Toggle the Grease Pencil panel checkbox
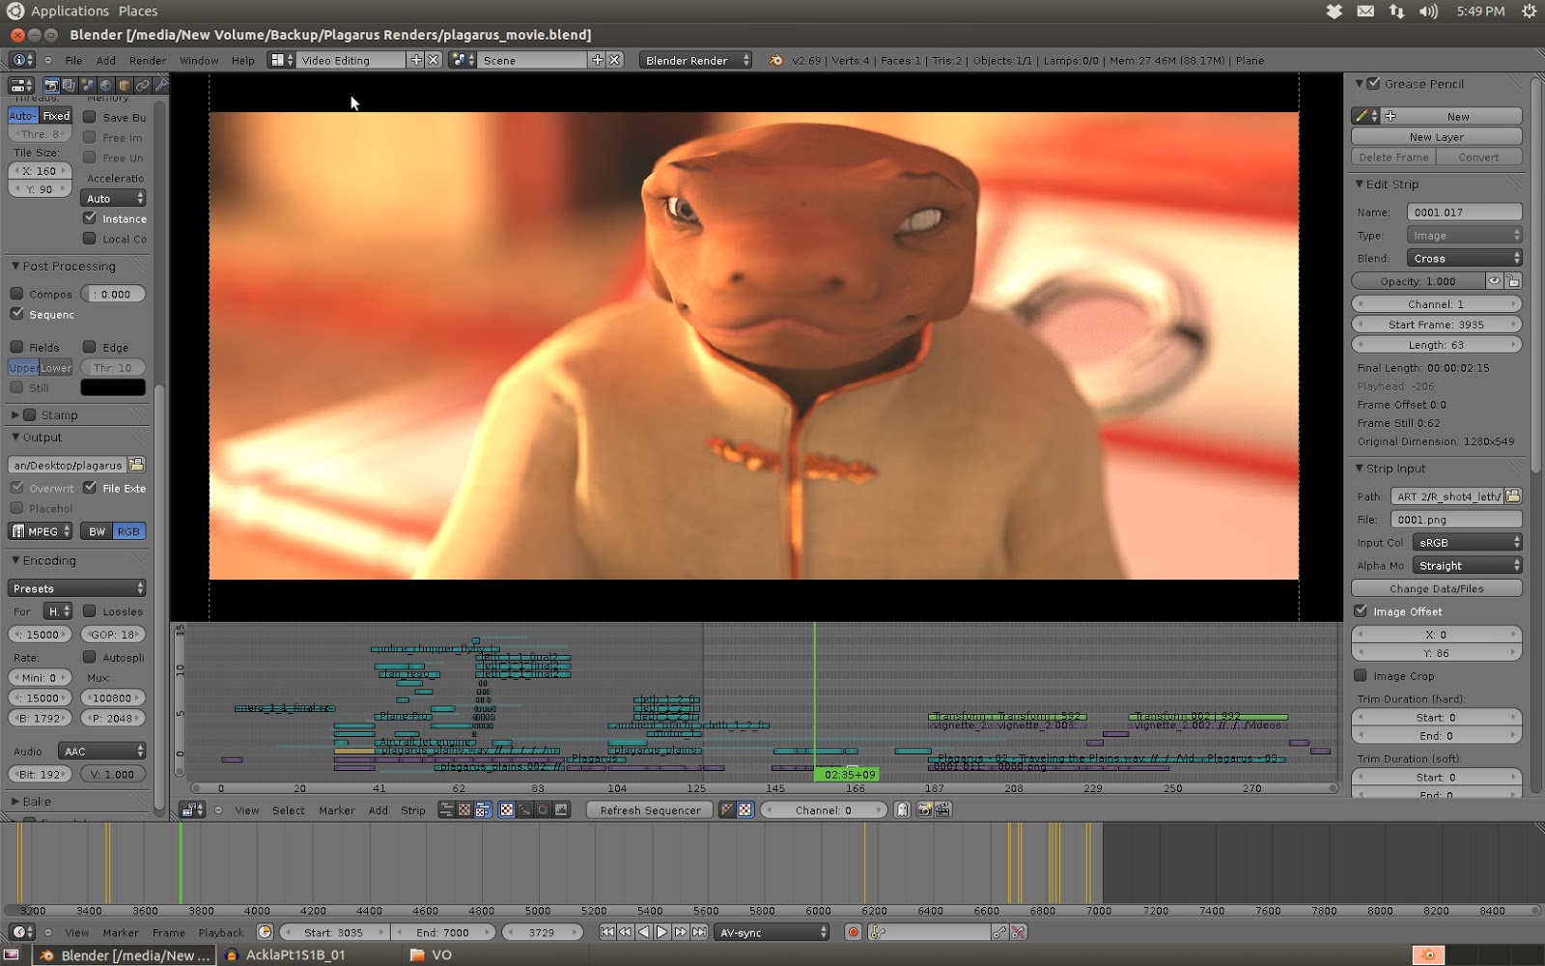Image resolution: width=1545 pixels, height=966 pixels. pos(1373,83)
